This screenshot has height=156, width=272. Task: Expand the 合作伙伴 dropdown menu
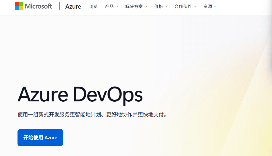coord(185,6)
